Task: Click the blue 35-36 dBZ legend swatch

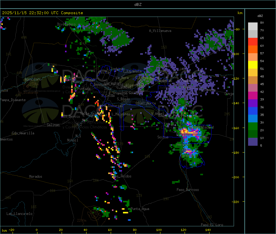Action: [x=253, y=111]
